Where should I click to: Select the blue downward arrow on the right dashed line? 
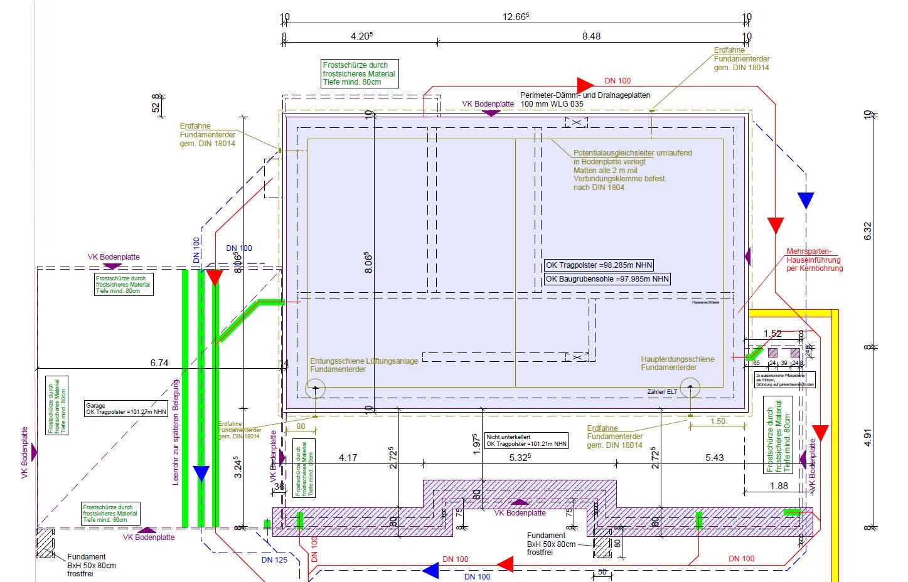click(806, 201)
